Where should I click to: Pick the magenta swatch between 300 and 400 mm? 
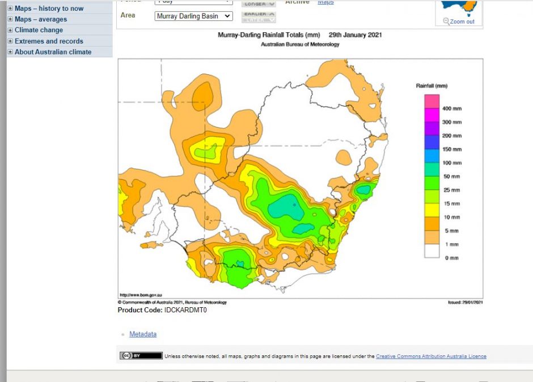[x=432, y=115]
